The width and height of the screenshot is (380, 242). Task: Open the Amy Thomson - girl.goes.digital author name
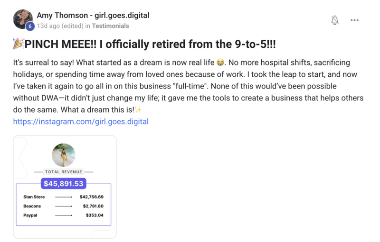pyautogui.click(x=93, y=15)
